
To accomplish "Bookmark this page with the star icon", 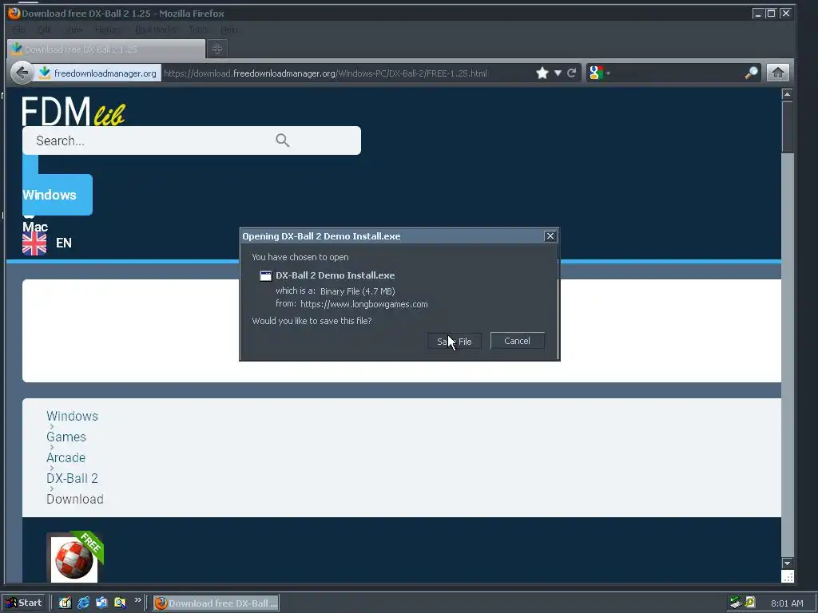I will point(542,73).
